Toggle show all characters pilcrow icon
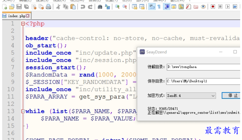 pos(159,6)
